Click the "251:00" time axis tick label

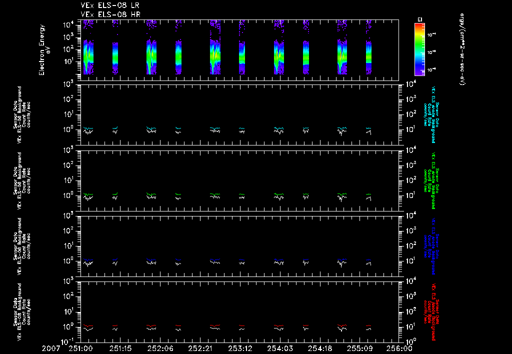80,349
